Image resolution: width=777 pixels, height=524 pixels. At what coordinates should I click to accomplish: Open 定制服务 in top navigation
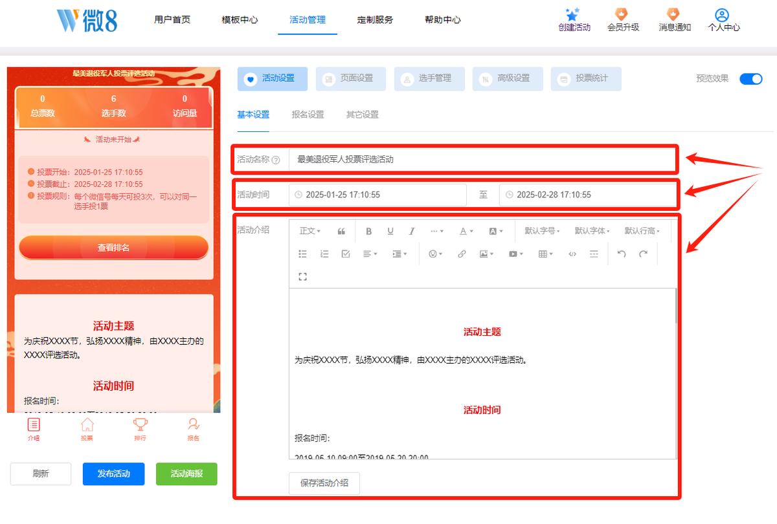[x=375, y=20]
